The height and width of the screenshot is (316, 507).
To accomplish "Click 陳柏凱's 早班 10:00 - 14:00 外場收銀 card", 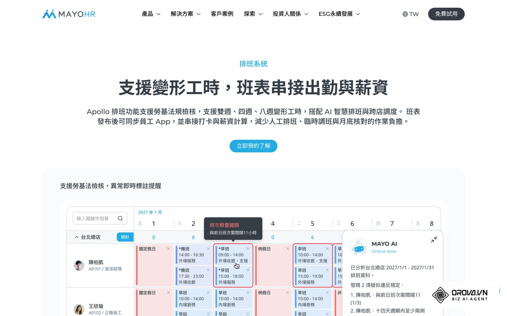I will (312, 255).
